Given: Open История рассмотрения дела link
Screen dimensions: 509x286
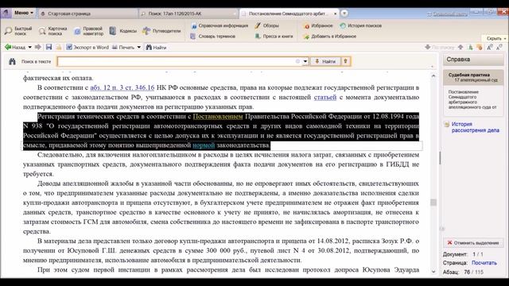Looking at the screenshot, I should [476, 127].
